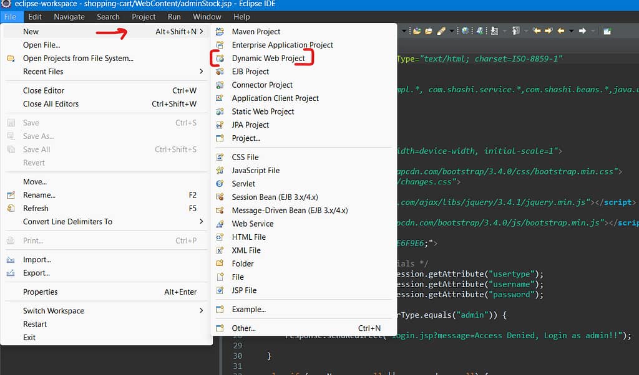
Task: Open the Navigate menu
Action: coord(69,17)
